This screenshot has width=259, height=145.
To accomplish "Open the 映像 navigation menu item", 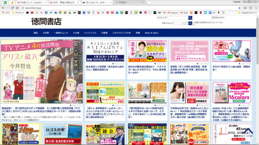I will click(138, 33).
